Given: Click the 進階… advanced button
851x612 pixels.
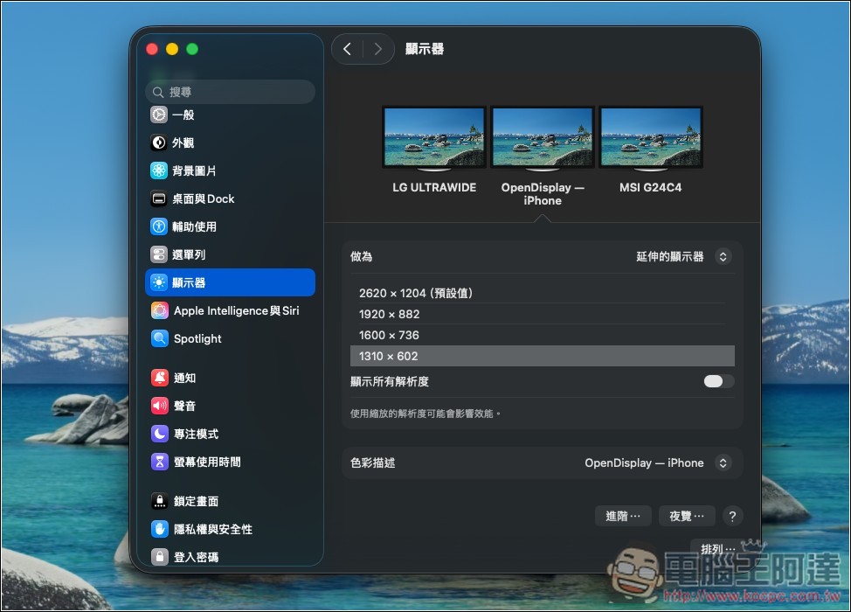Looking at the screenshot, I should pos(623,516).
